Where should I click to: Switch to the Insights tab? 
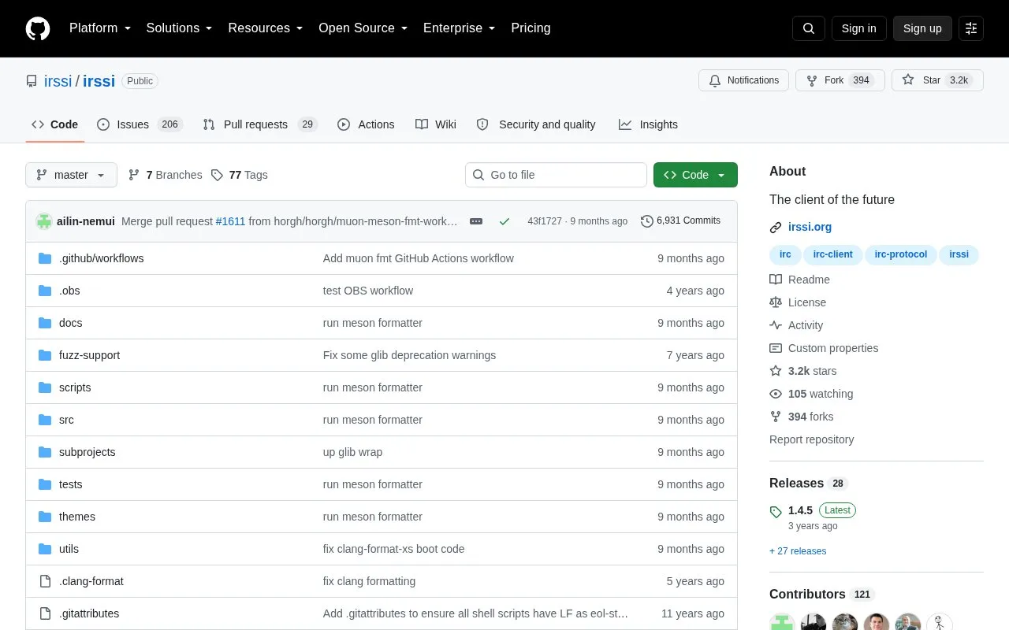point(648,124)
